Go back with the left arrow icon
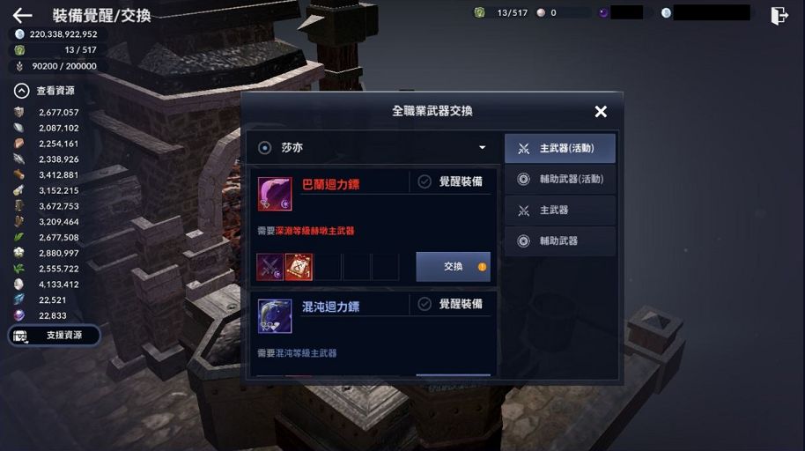805x451 pixels. pos(22,15)
